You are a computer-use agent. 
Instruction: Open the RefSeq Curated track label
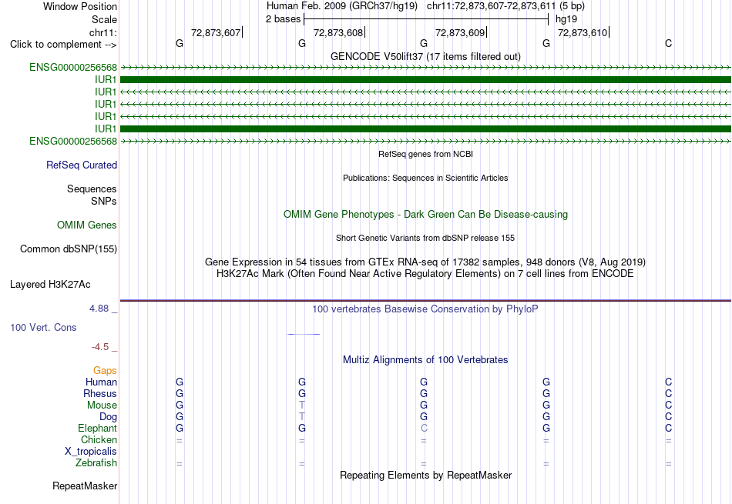pyautogui.click(x=81, y=165)
